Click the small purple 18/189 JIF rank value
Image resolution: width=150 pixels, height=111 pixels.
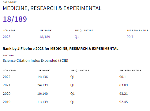coord(45,37)
